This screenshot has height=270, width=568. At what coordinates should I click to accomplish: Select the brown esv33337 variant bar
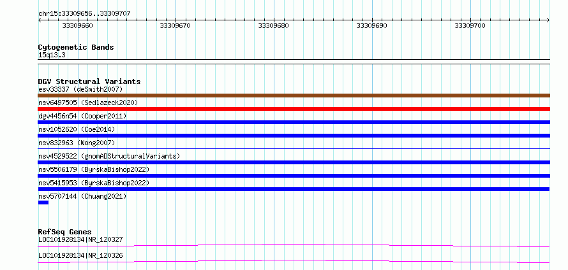[294, 96]
